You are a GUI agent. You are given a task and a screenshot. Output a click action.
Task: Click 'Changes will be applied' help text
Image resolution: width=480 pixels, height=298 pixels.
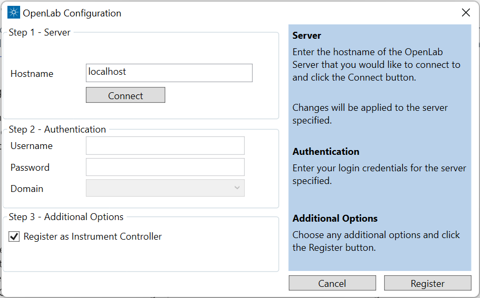click(x=370, y=113)
